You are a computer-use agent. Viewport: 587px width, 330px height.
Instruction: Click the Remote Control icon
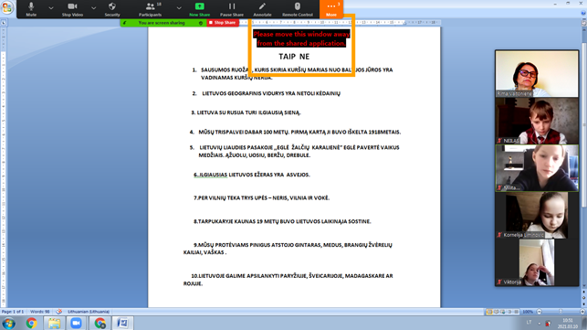(x=298, y=9)
